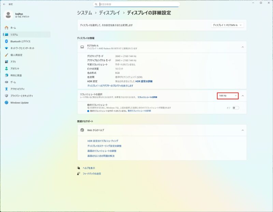Open the 動的リフレッシュ レートの詳細 link
The height and width of the screenshot is (212, 273).
click(139, 111)
